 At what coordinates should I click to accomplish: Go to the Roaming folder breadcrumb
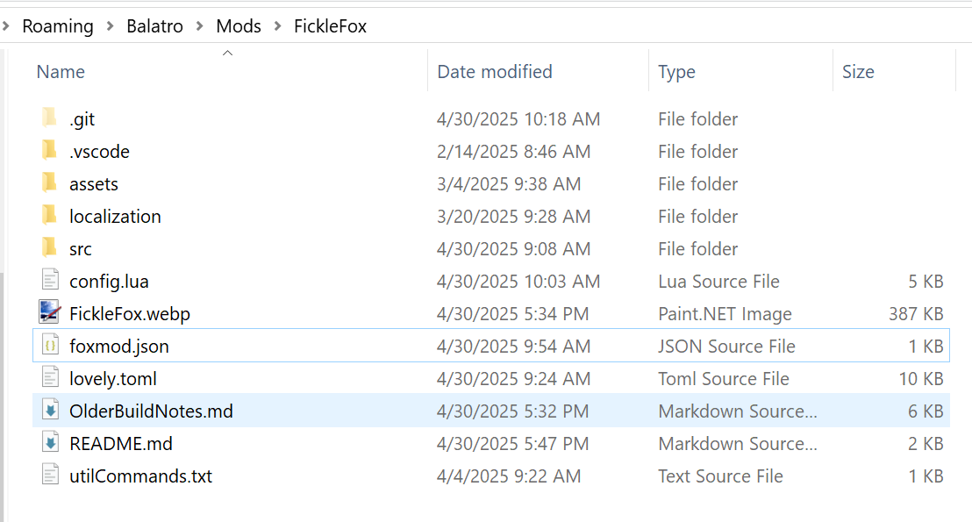pyautogui.click(x=58, y=26)
